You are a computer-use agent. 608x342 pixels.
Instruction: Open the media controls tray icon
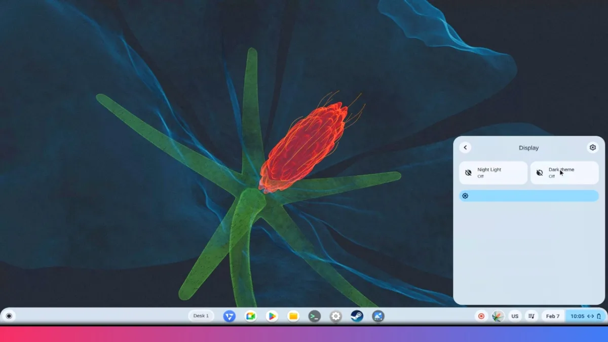coord(531,316)
